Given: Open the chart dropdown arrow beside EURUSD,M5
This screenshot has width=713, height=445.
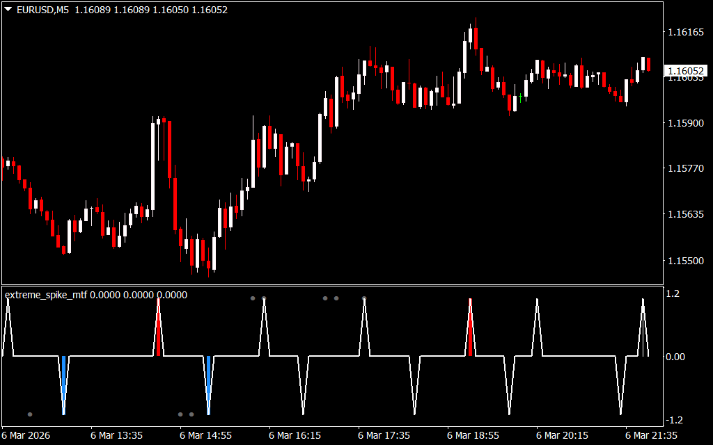Looking at the screenshot, I should click(8, 10).
